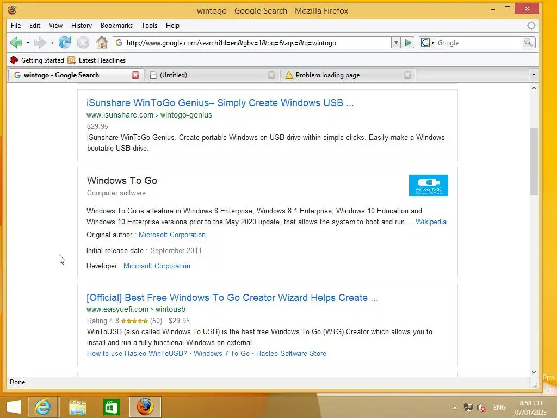Screen dimensions: 557x418
Task: Expand the address bar URL history dropdown
Action: (396, 42)
